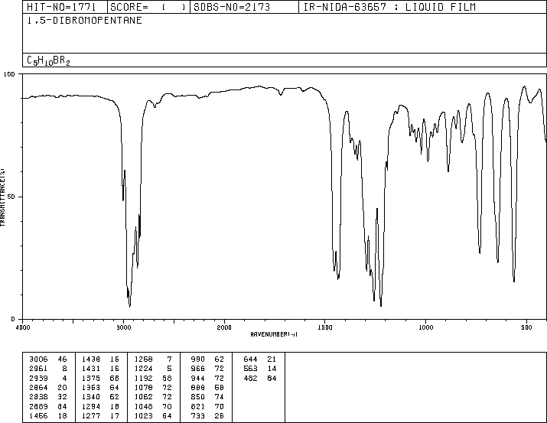
Task: Select peak 563 in the peak table
Action: click(x=250, y=369)
